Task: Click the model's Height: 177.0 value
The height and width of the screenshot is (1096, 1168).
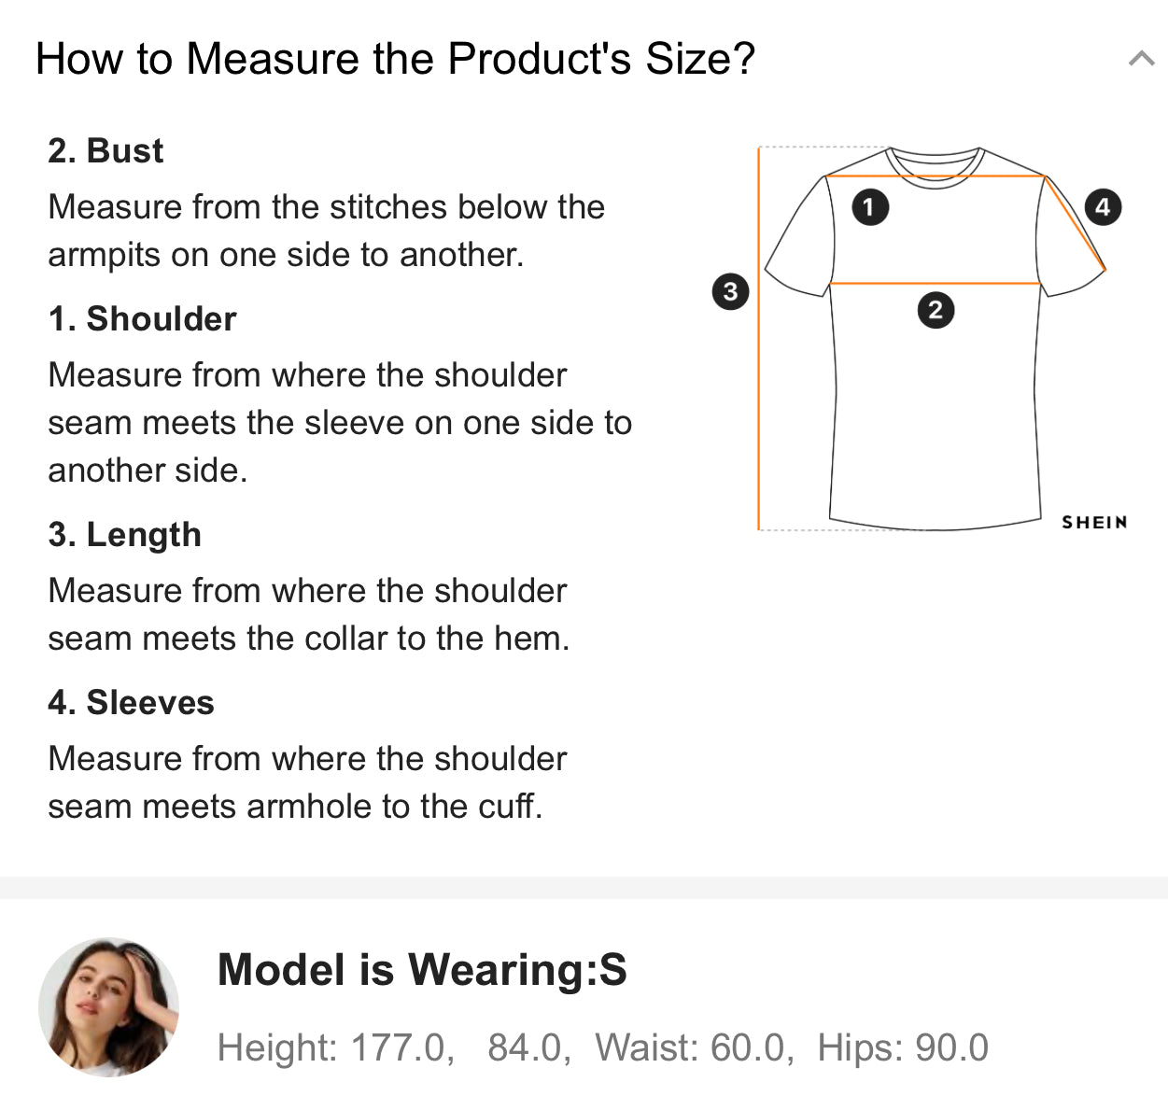Action: click(x=335, y=1047)
